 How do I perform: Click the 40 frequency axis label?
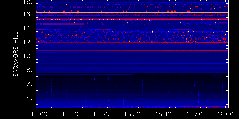pyautogui.click(x=30, y=98)
